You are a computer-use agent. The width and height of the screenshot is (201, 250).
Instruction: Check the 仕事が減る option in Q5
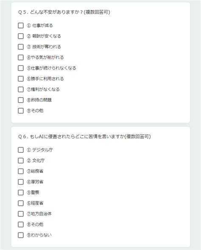[x=21, y=25]
